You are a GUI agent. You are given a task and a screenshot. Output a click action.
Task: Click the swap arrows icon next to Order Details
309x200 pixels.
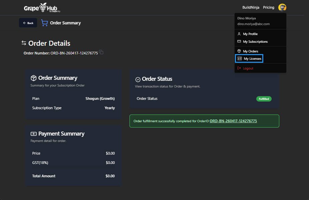[x=23, y=43]
